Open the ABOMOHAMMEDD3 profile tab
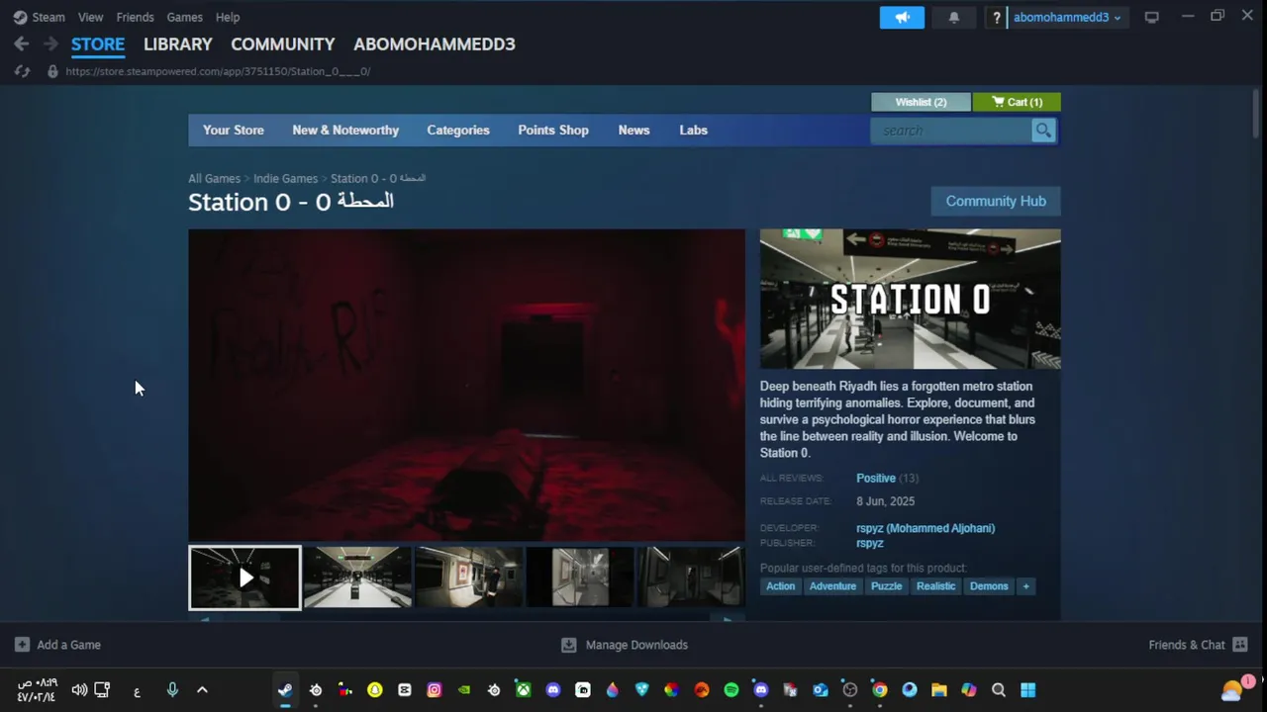The width and height of the screenshot is (1267, 712). tap(435, 44)
